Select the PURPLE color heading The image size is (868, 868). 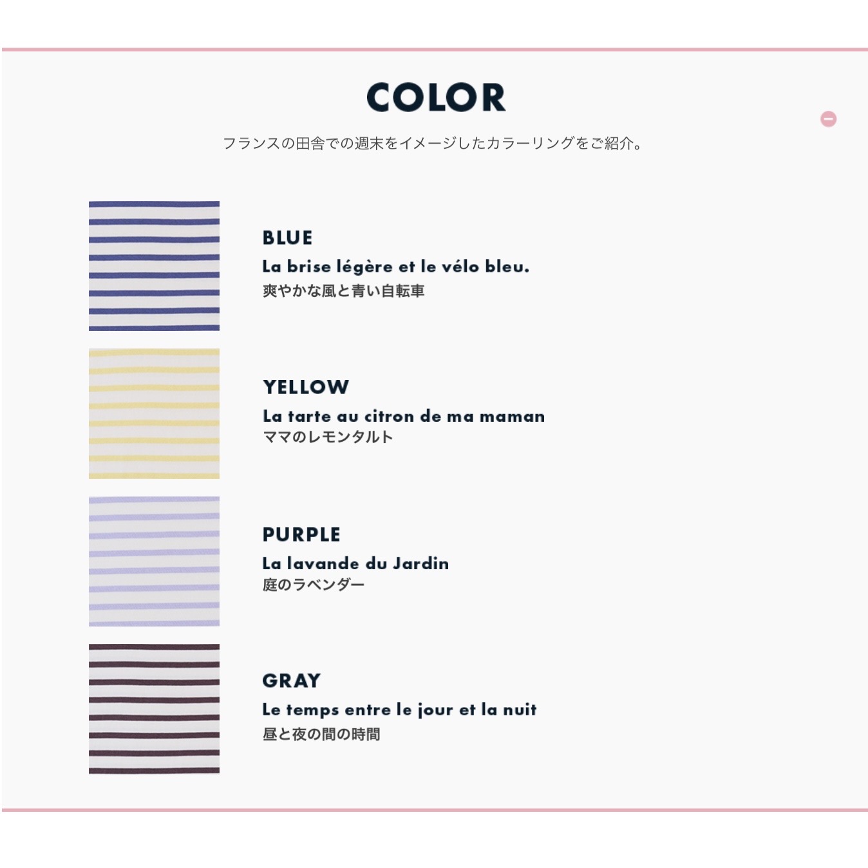pos(301,534)
